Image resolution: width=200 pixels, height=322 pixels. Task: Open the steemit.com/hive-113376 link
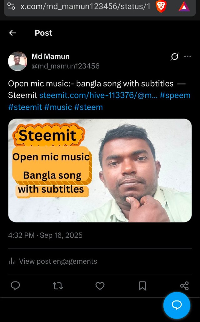98,95
